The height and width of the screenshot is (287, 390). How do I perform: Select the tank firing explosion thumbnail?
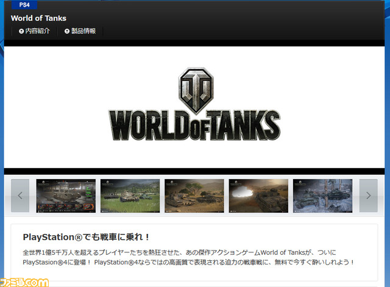click(x=258, y=196)
